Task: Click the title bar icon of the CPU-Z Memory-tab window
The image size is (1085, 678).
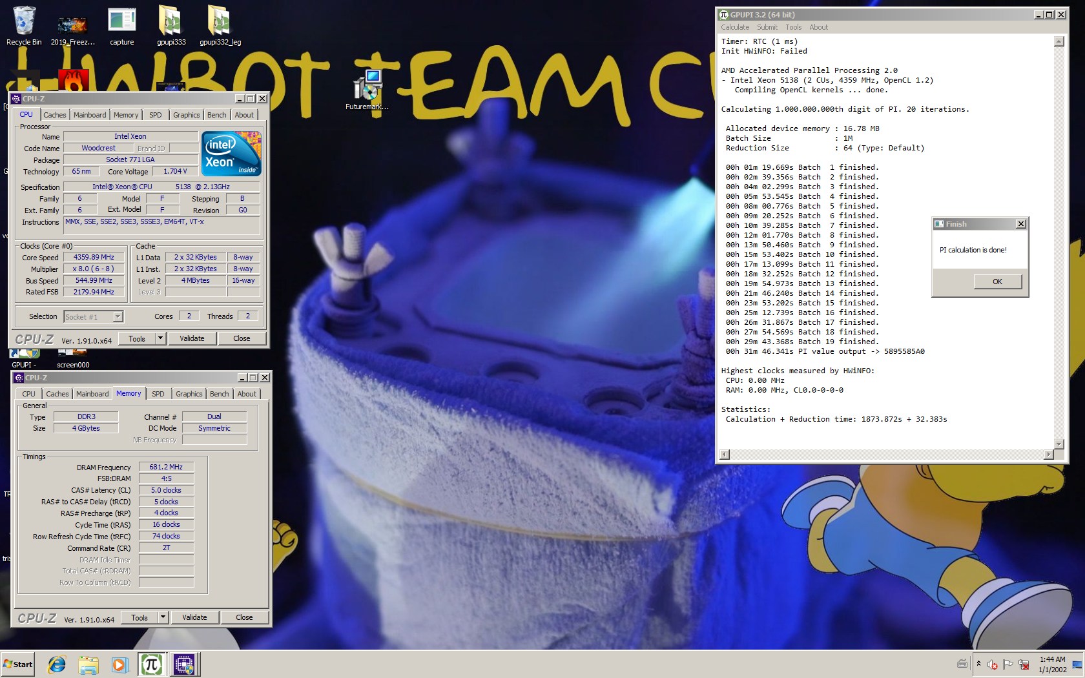Action: [x=19, y=378]
